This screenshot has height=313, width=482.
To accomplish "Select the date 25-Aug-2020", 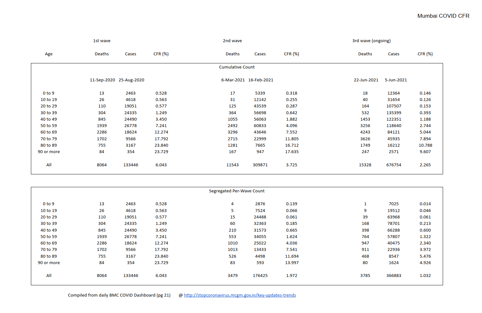I will [131, 80].
